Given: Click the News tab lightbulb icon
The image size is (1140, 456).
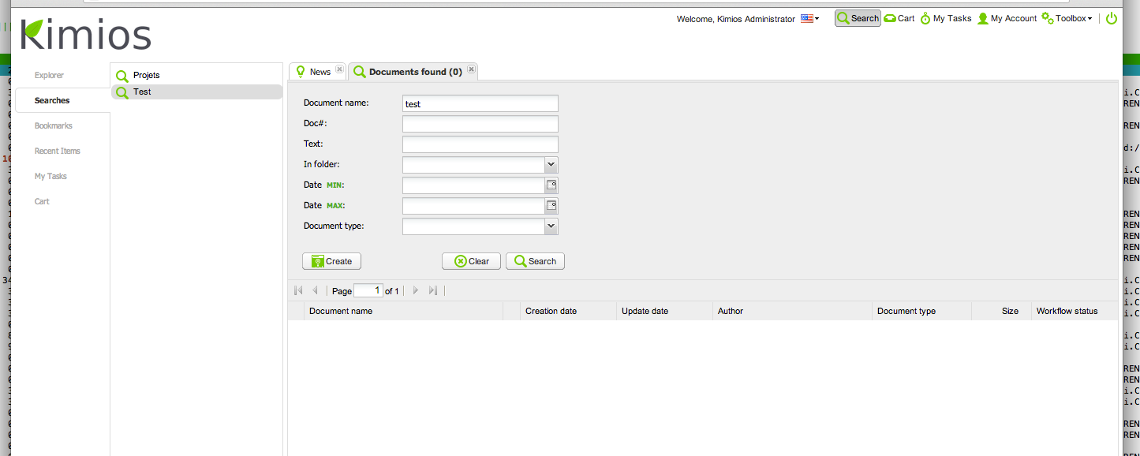Looking at the screenshot, I should [x=302, y=70].
